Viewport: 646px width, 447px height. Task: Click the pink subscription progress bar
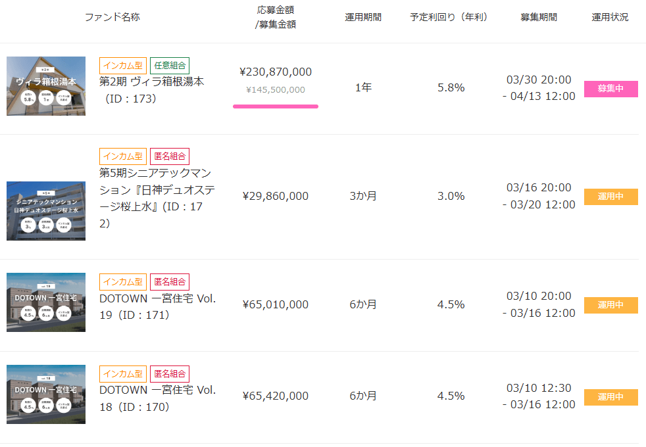click(x=276, y=106)
